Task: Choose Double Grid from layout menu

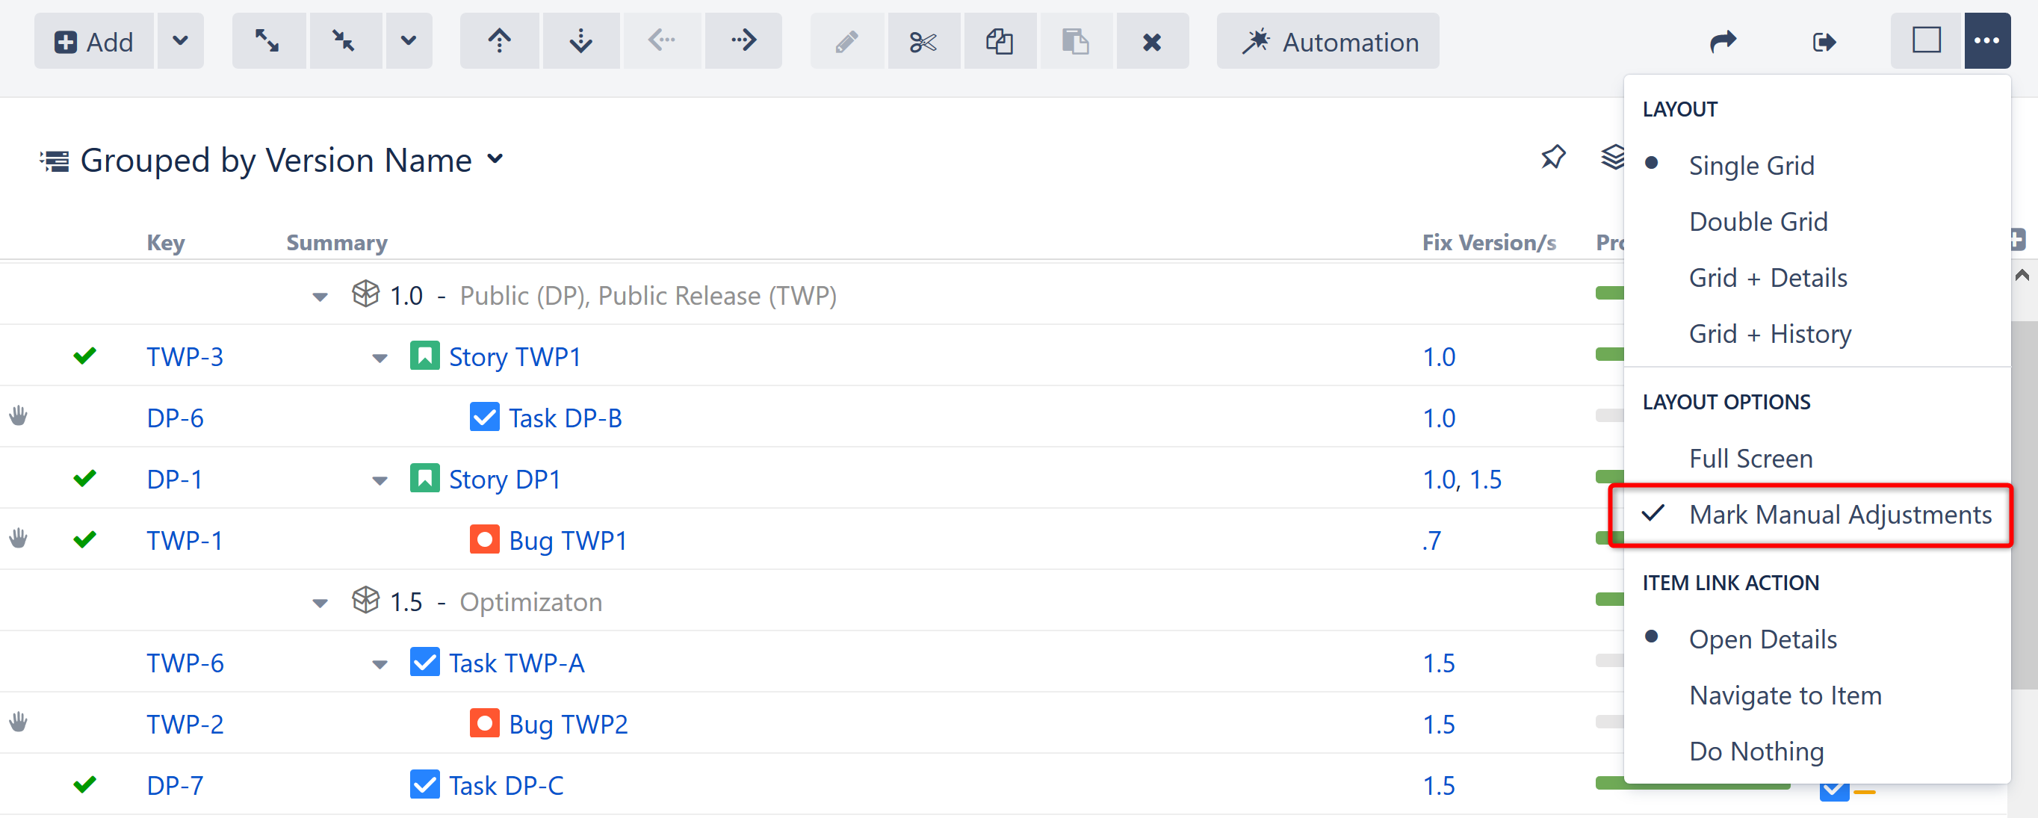Action: [x=1758, y=222]
